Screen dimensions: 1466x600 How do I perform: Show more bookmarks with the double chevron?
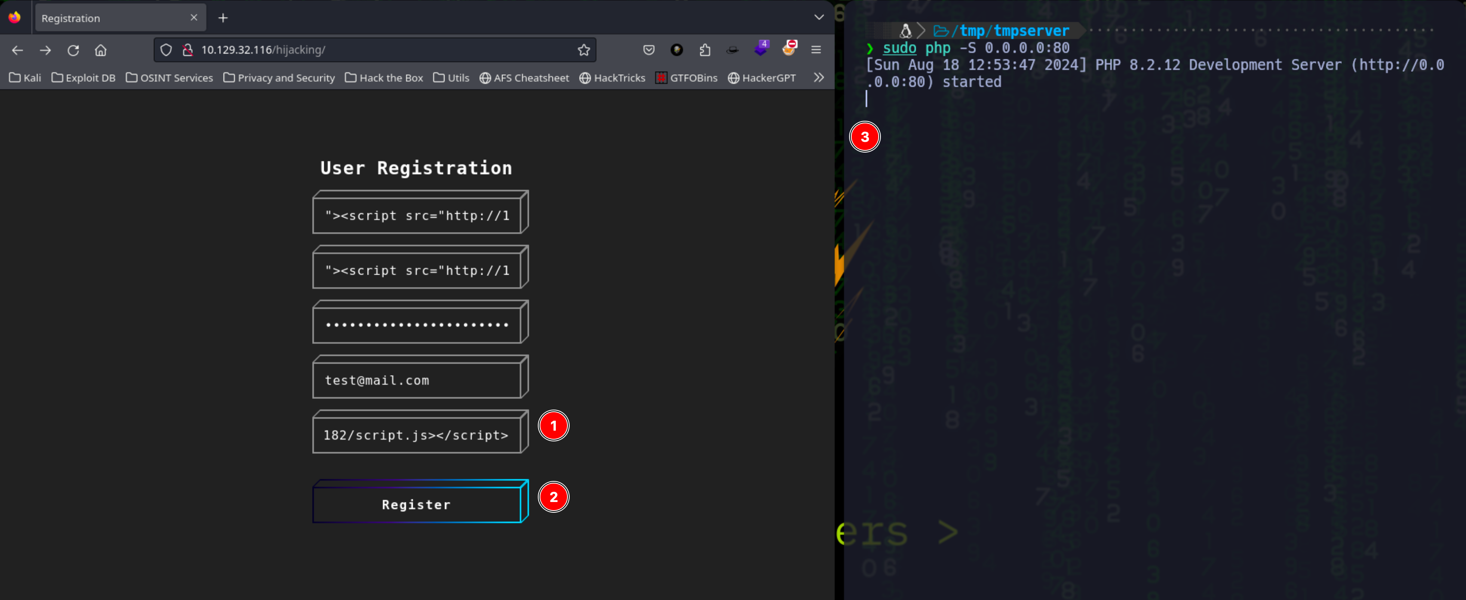[819, 77]
